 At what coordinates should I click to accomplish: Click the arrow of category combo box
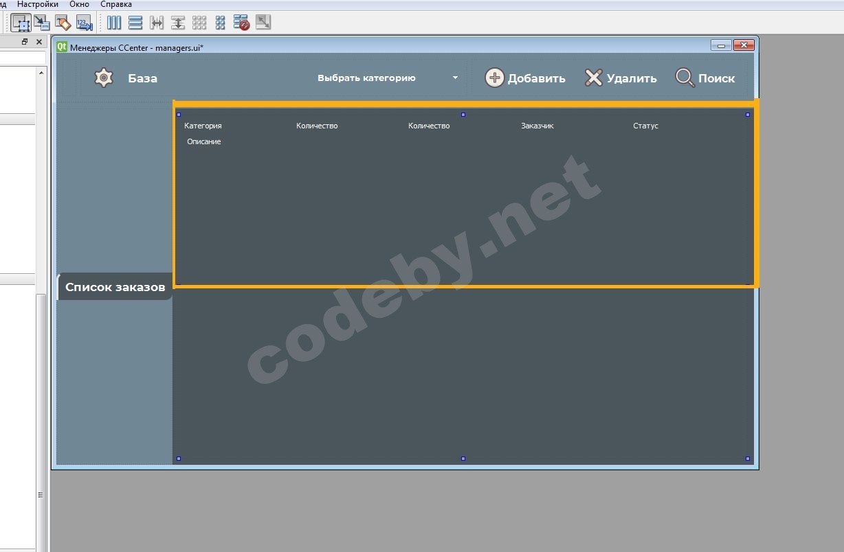455,78
